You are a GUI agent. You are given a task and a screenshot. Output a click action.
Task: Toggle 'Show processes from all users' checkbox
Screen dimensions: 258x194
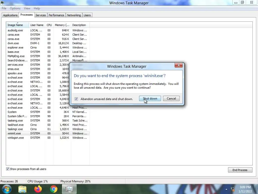point(8,169)
